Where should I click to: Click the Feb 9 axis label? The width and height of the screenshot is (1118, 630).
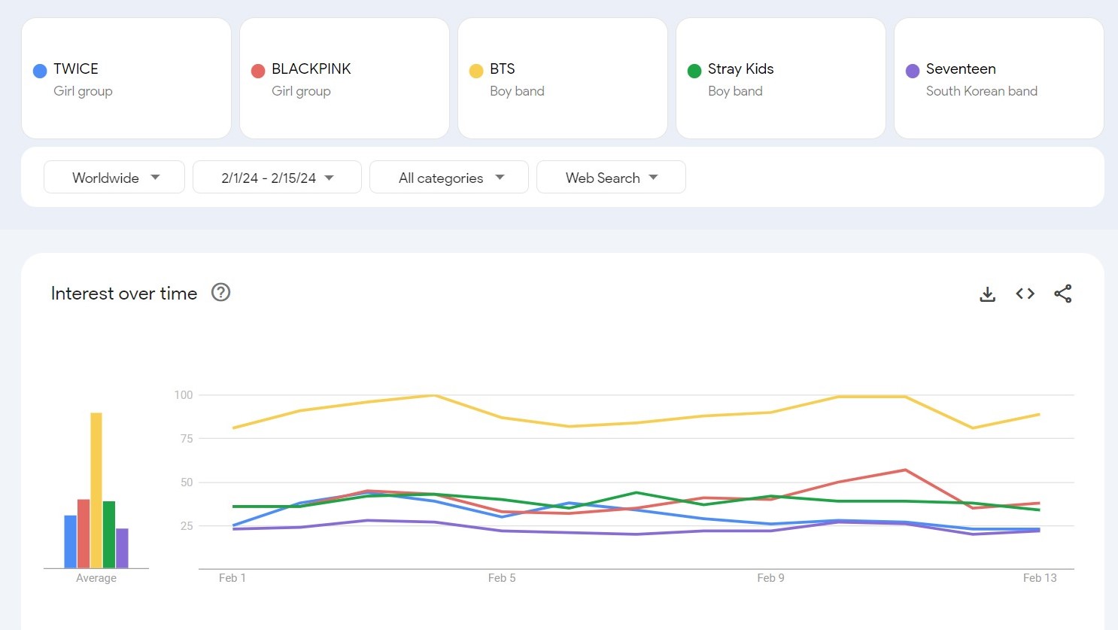pyautogui.click(x=770, y=578)
